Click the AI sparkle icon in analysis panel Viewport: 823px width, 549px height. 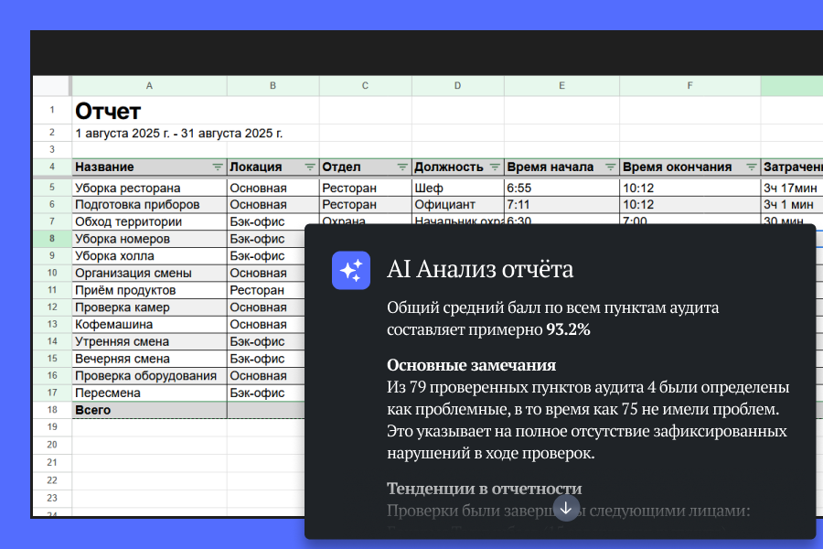[351, 270]
